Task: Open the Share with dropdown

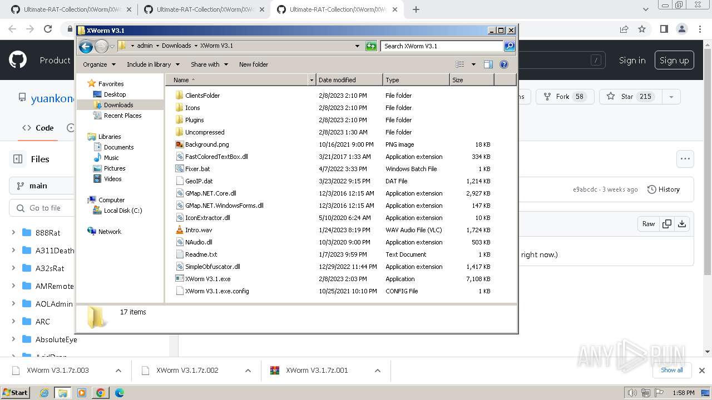Action: 209,64
